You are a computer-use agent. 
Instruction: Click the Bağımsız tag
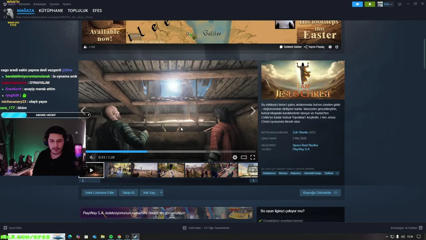coord(296,173)
